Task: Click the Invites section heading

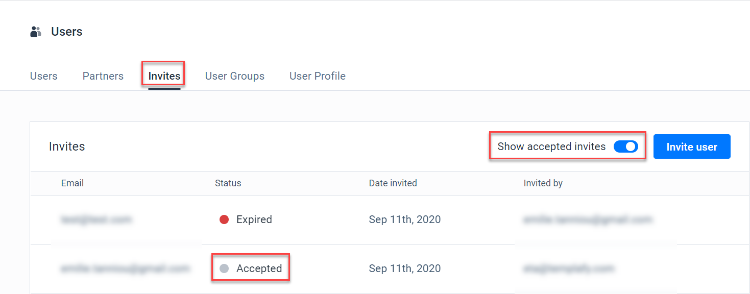Action: click(67, 146)
